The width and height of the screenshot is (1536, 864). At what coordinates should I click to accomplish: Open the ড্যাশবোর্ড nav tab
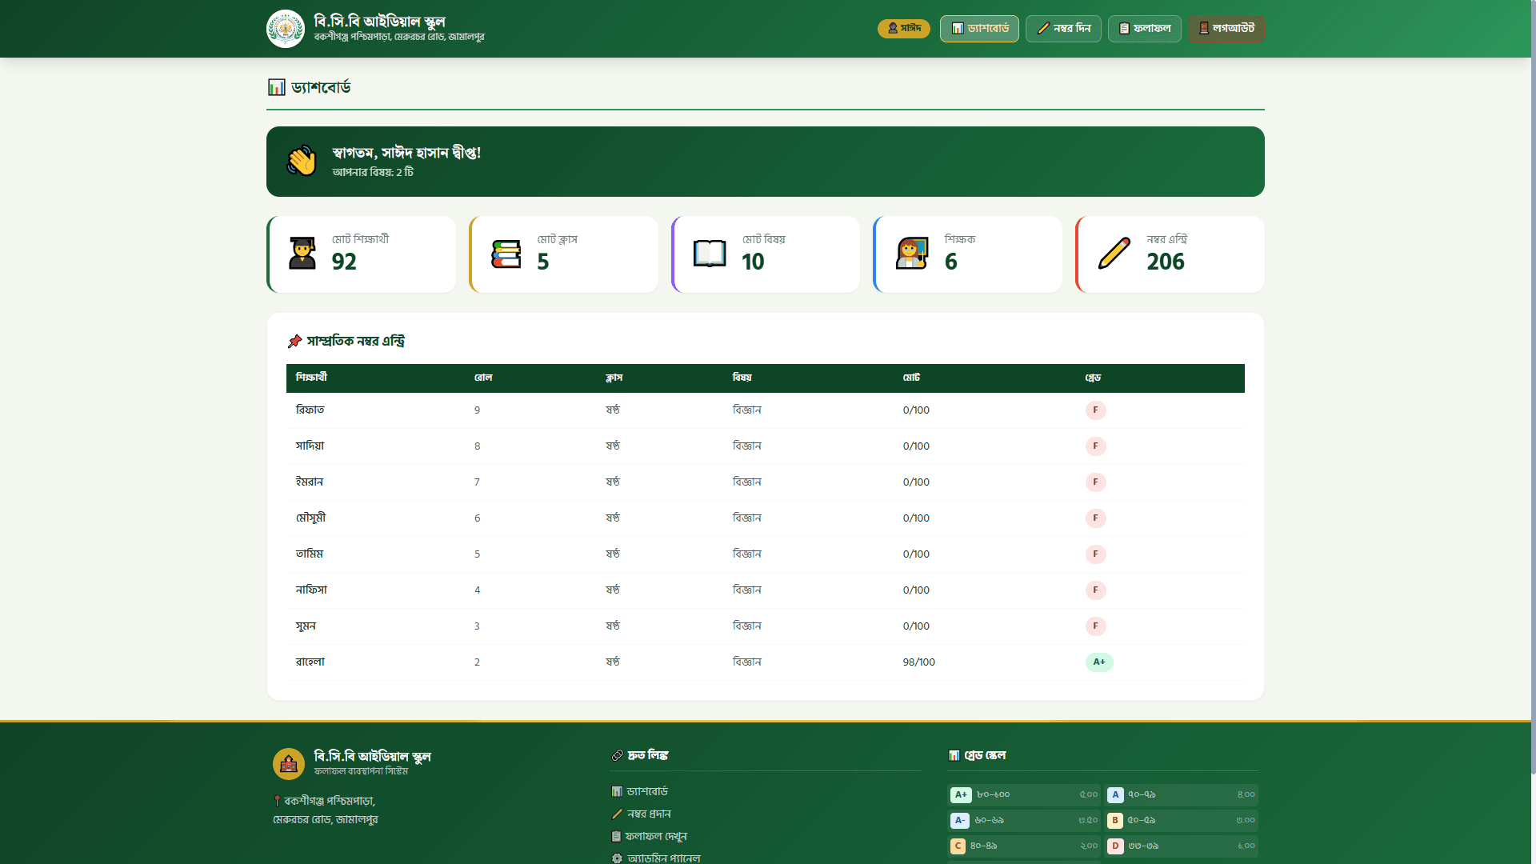click(979, 29)
